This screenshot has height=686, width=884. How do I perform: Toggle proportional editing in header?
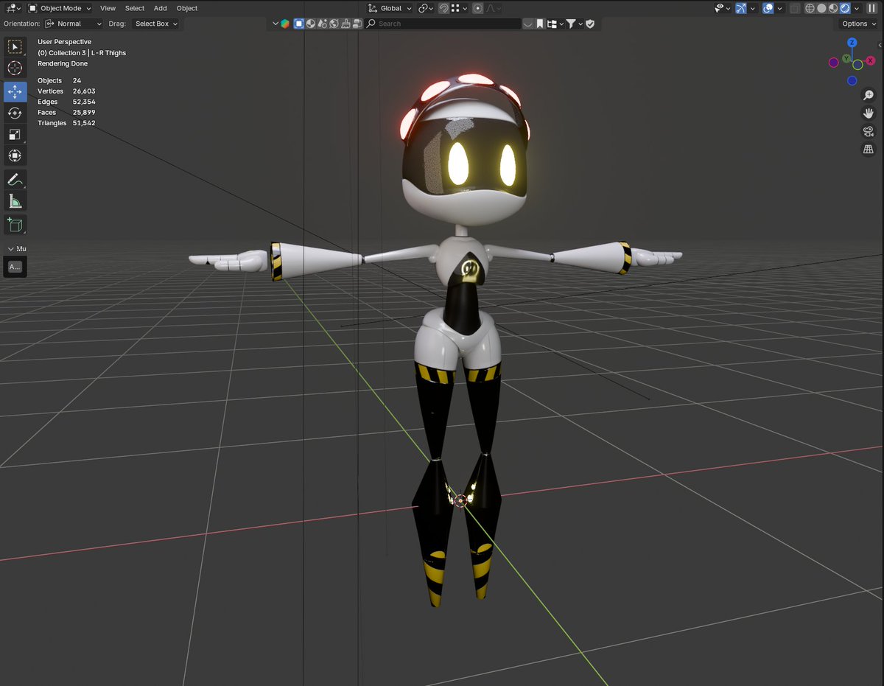pos(477,8)
